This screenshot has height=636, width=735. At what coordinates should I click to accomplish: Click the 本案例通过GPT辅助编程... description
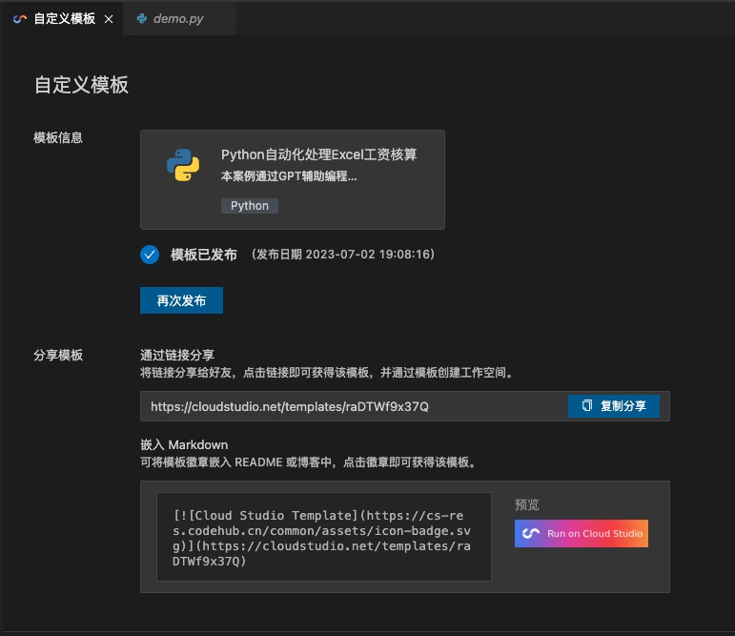coord(289,176)
